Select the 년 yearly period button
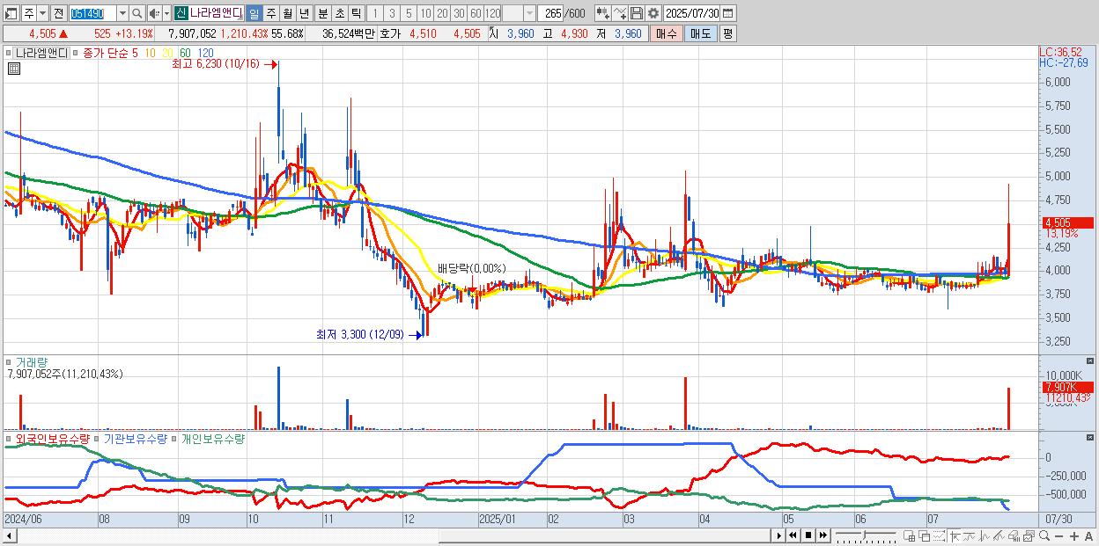Image resolution: width=1099 pixels, height=546 pixels. coord(304,14)
